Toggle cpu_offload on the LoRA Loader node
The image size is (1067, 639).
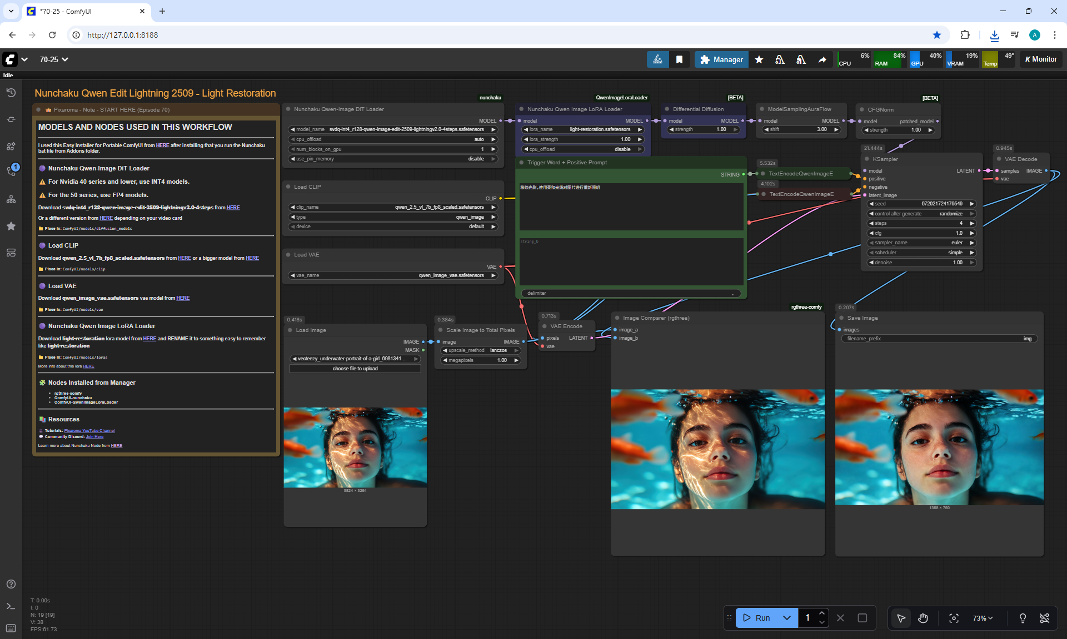pyautogui.click(x=582, y=149)
